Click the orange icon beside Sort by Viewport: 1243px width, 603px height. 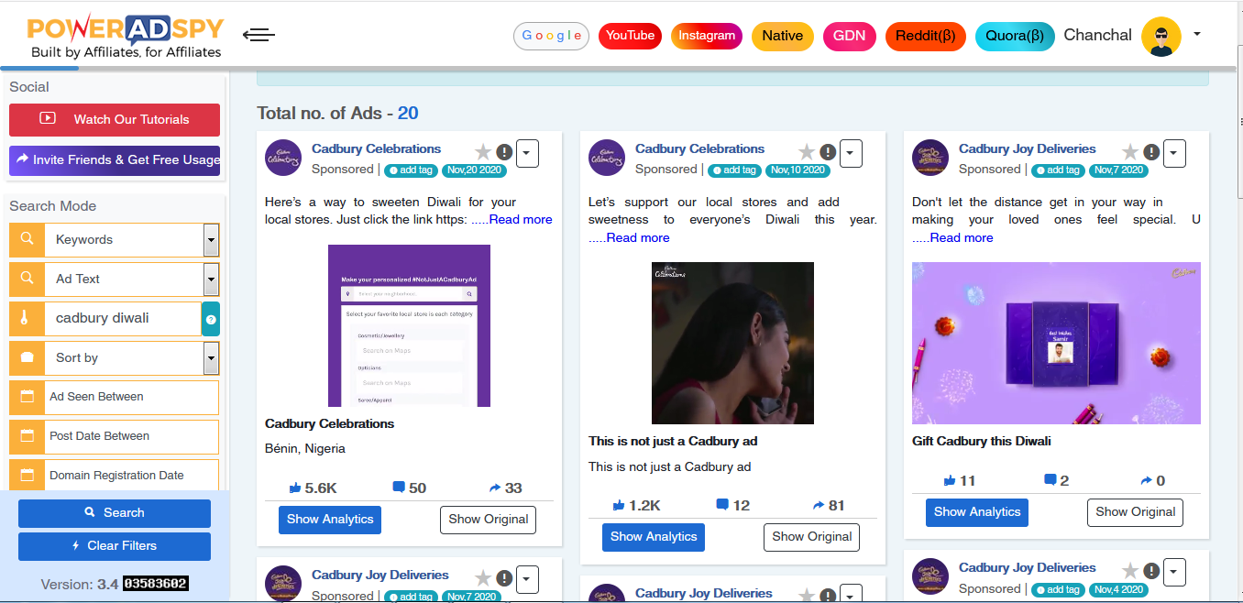pos(27,357)
